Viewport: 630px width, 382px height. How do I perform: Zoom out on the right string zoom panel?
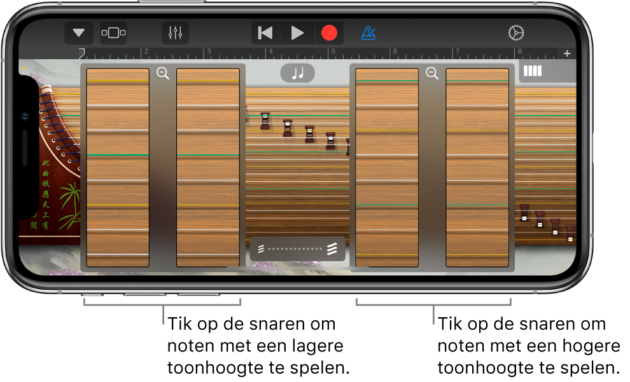[x=432, y=74]
